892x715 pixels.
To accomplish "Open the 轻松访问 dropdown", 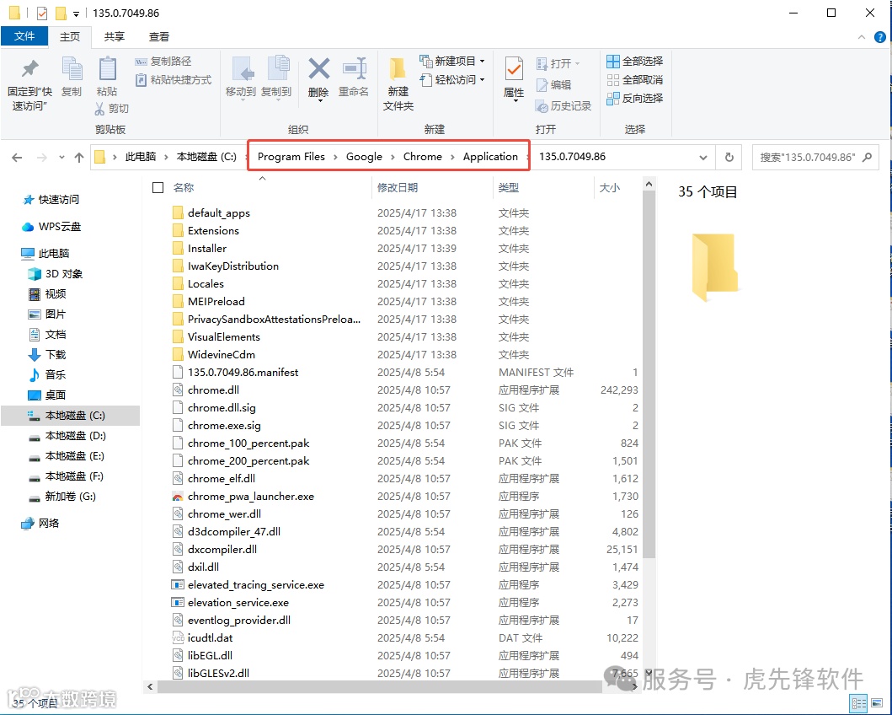I will coord(452,80).
